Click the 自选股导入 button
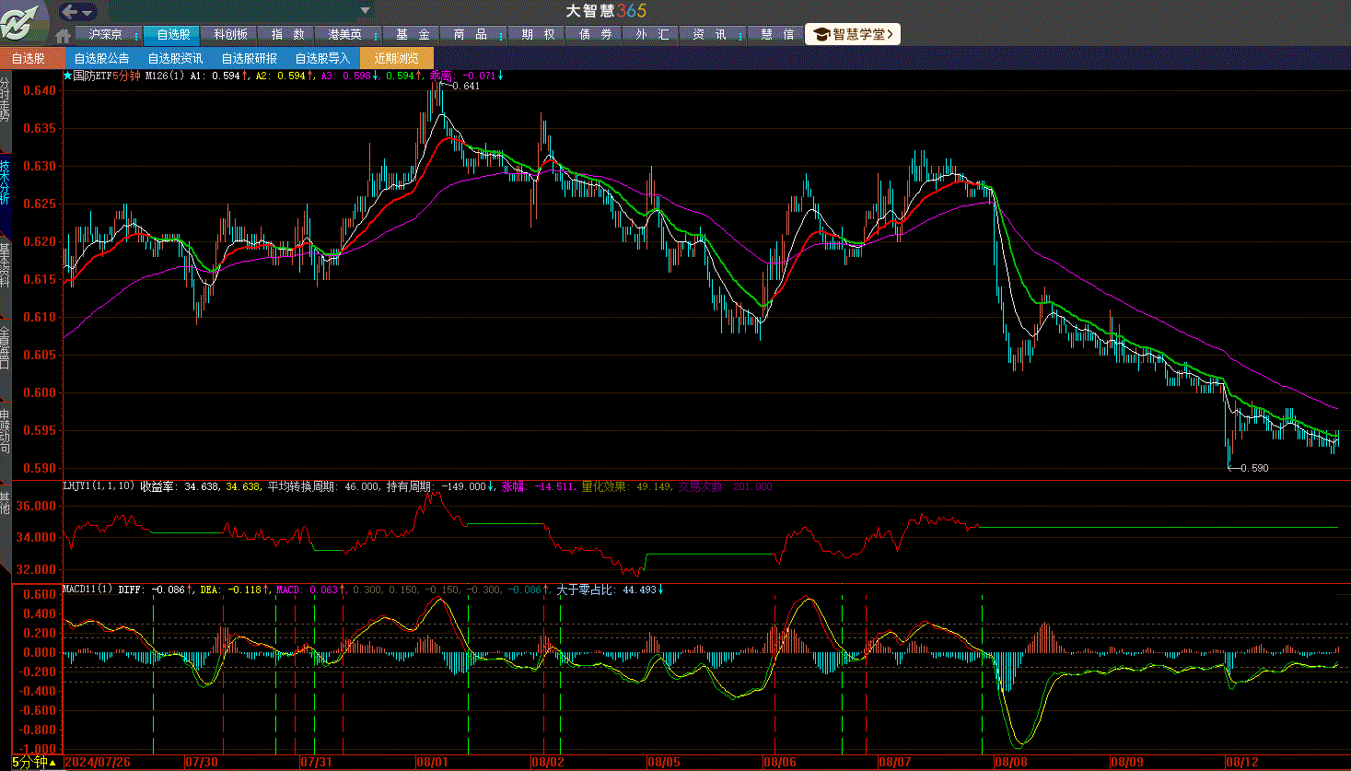1351x771 pixels. 322,58
